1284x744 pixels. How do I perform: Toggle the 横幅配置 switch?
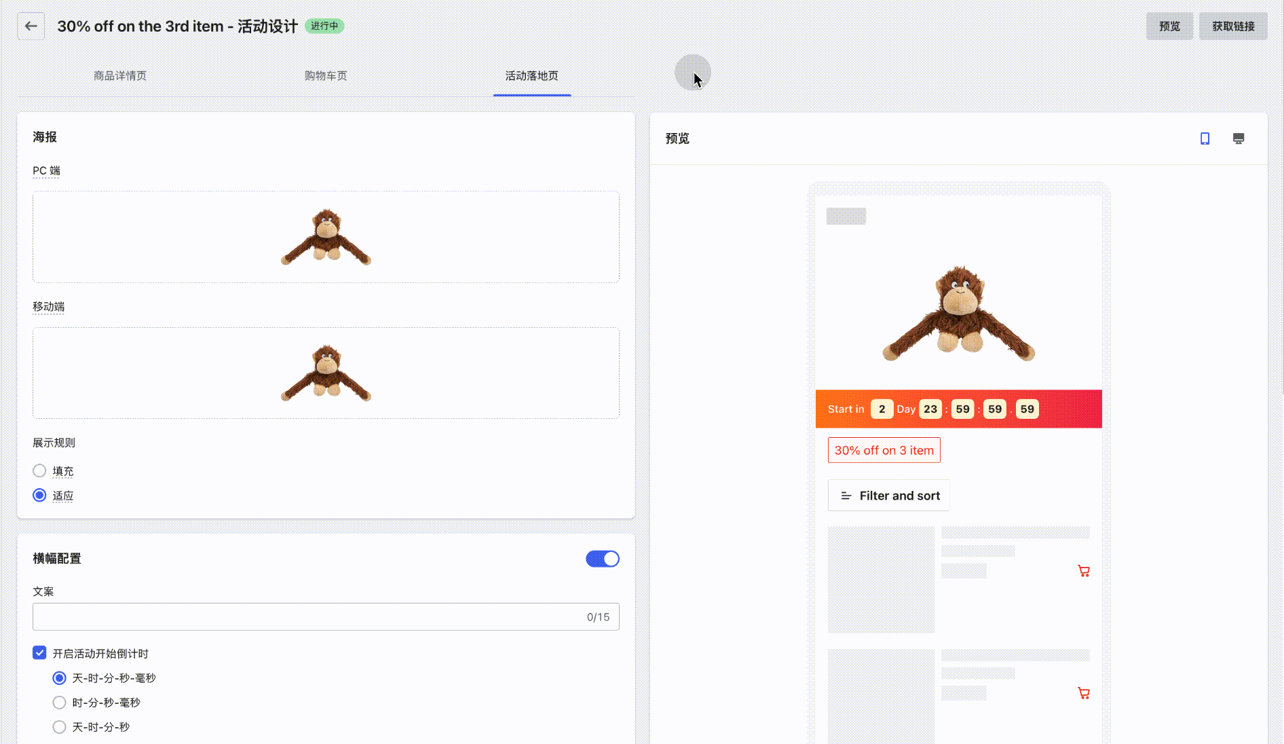(603, 559)
